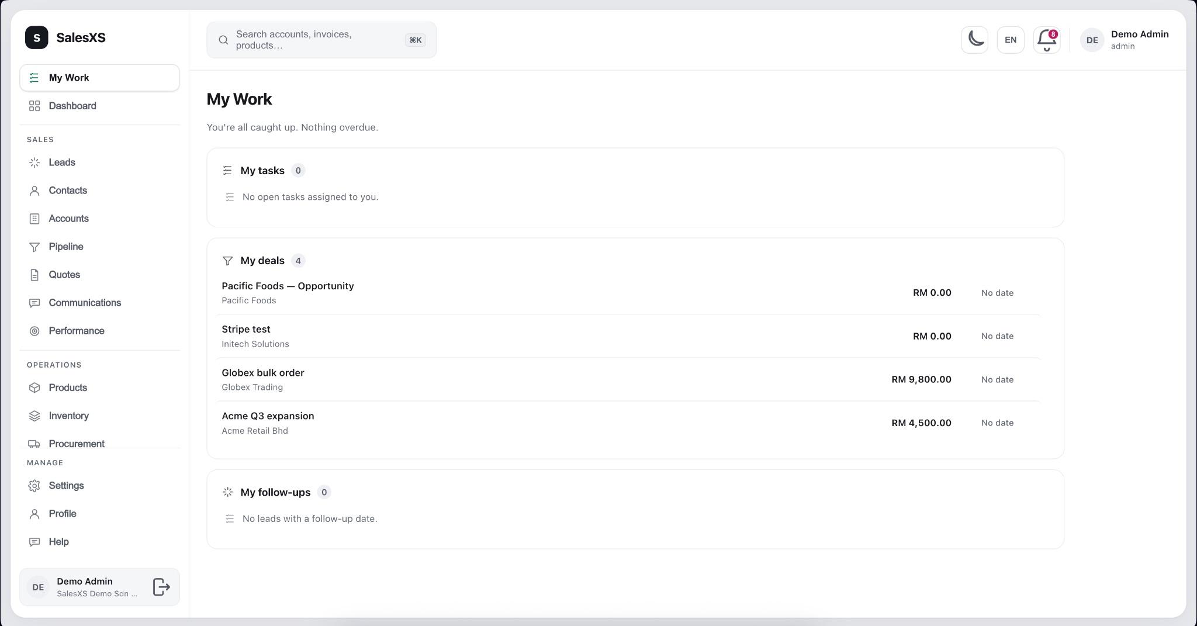Click the My deals funnel icon

click(227, 261)
